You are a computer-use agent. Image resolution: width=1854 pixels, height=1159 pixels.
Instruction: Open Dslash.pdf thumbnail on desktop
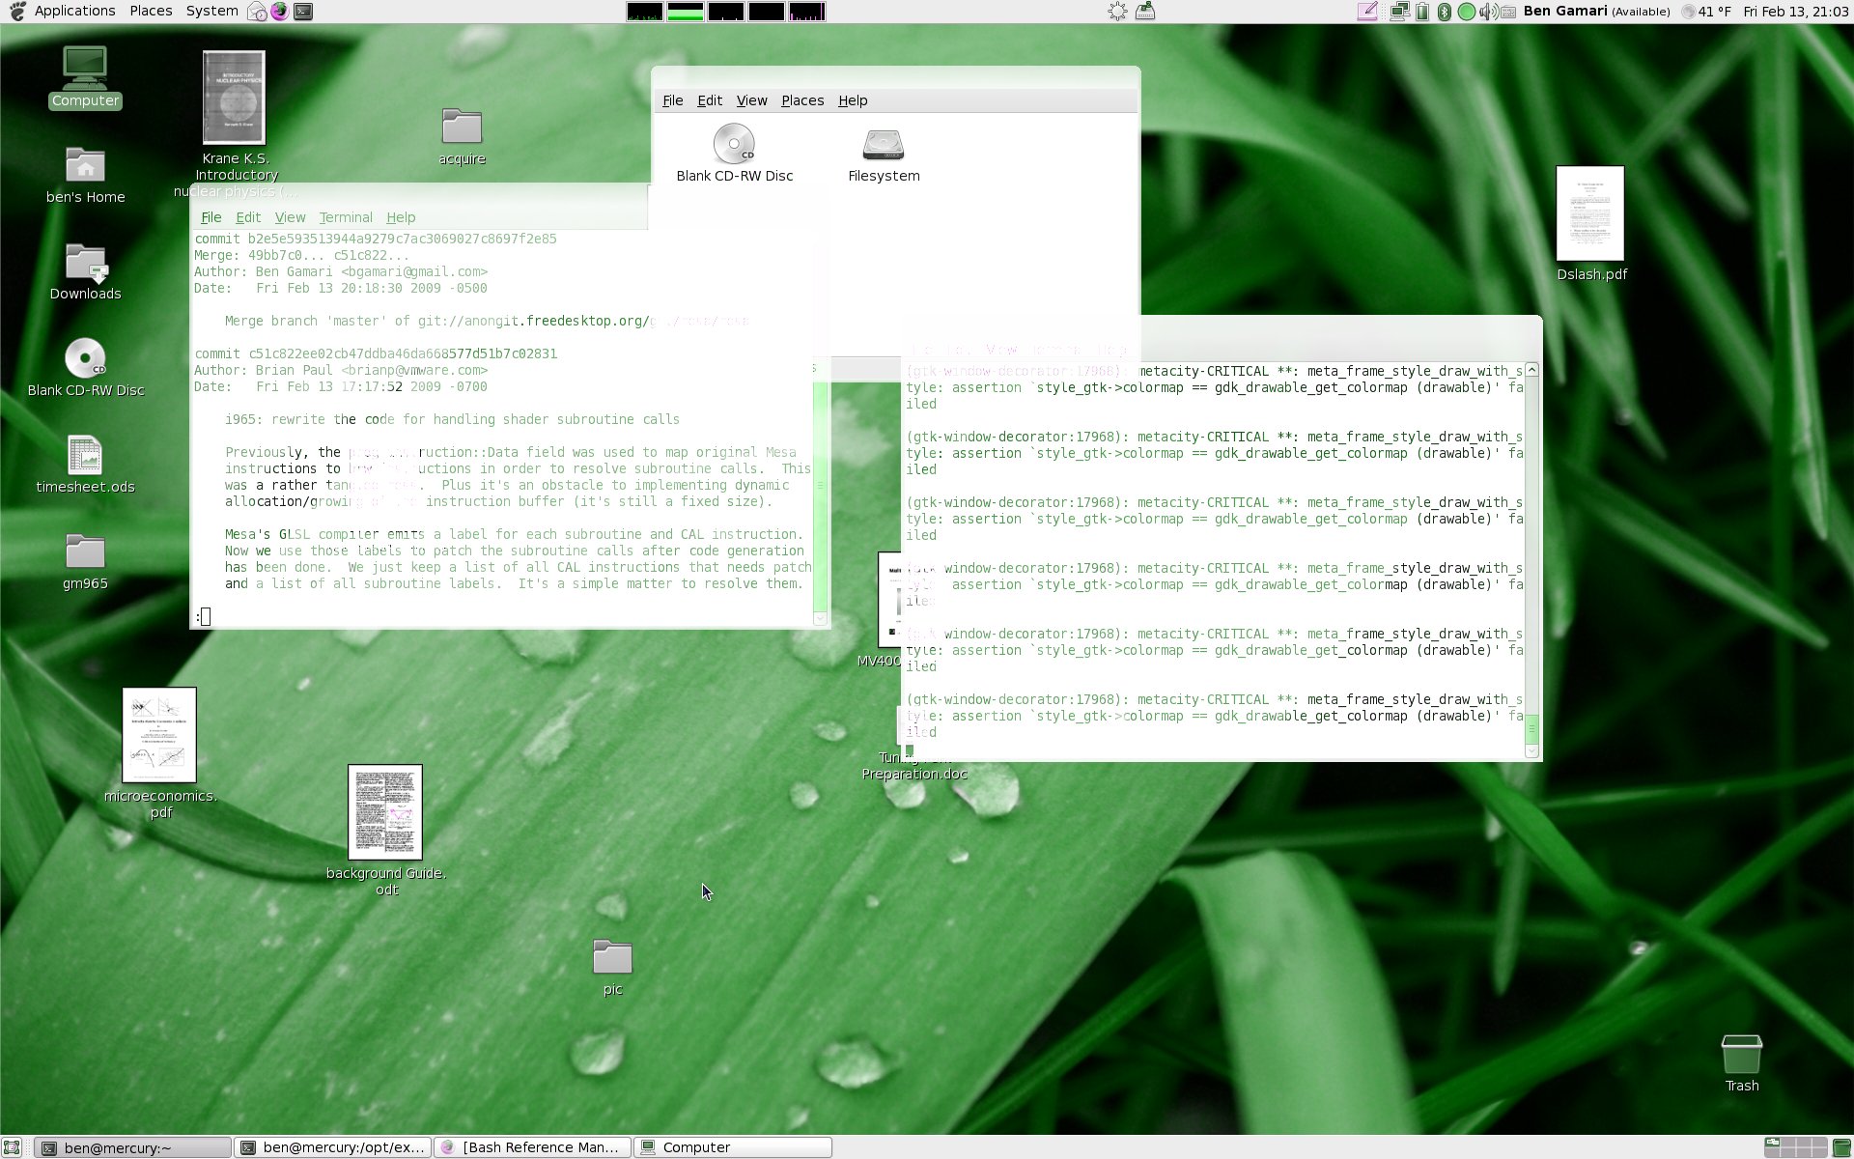tap(1589, 213)
